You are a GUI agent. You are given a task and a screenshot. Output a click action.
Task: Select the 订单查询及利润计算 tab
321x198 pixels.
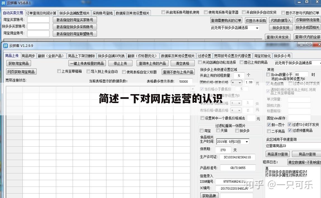(x=42, y=12)
